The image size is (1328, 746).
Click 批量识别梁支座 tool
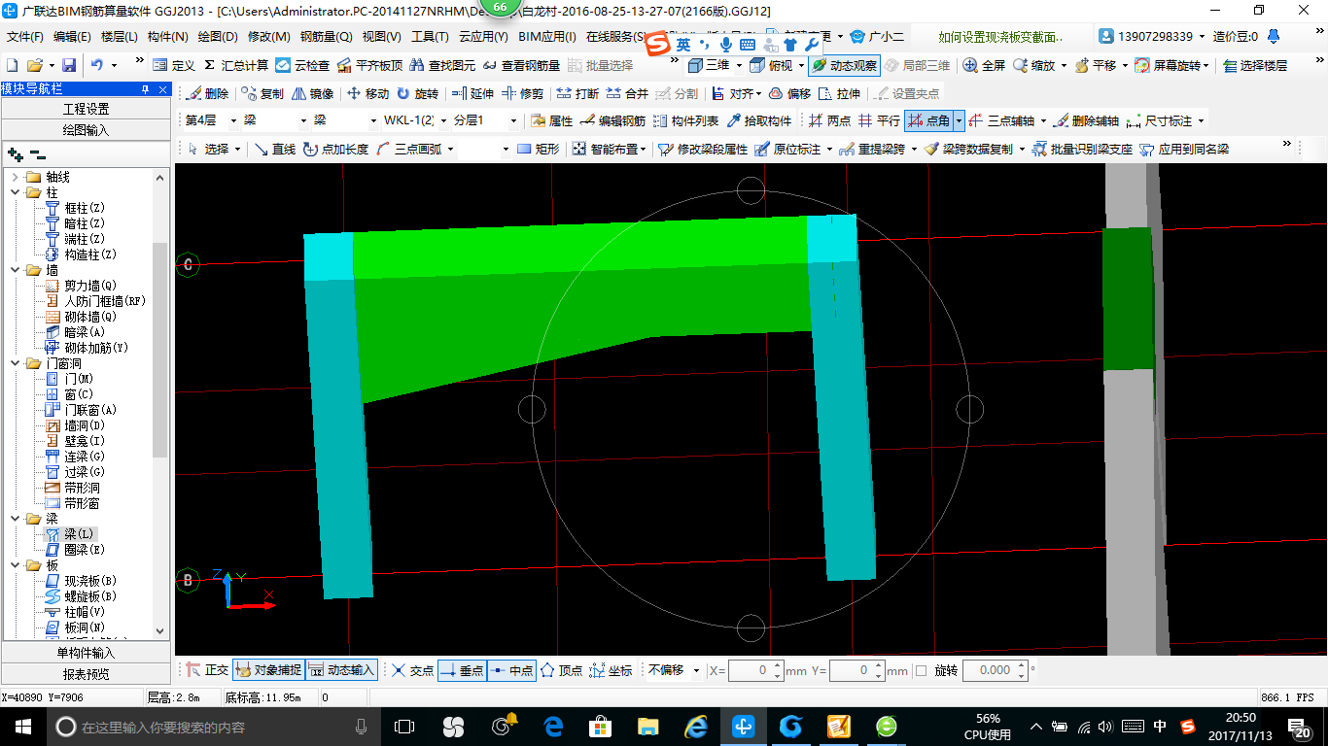pyautogui.click(x=1082, y=150)
